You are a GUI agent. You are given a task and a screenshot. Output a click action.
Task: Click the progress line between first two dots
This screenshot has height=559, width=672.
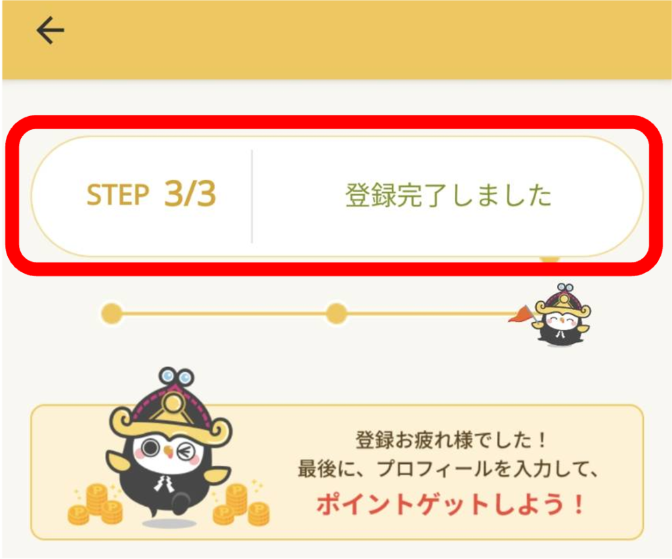click(224, 314)
